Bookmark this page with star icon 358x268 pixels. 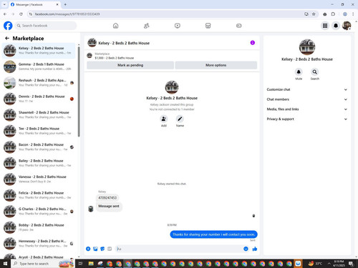pyautogui.click(x=314, y=14)
